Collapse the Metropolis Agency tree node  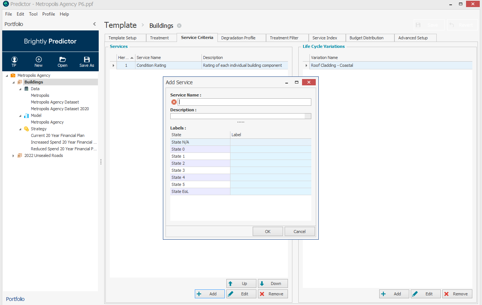point(7,75)
